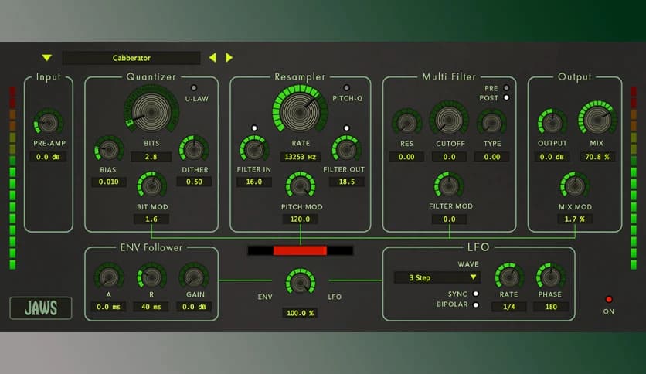Click the Gabberator preset name field

[131, 58]
